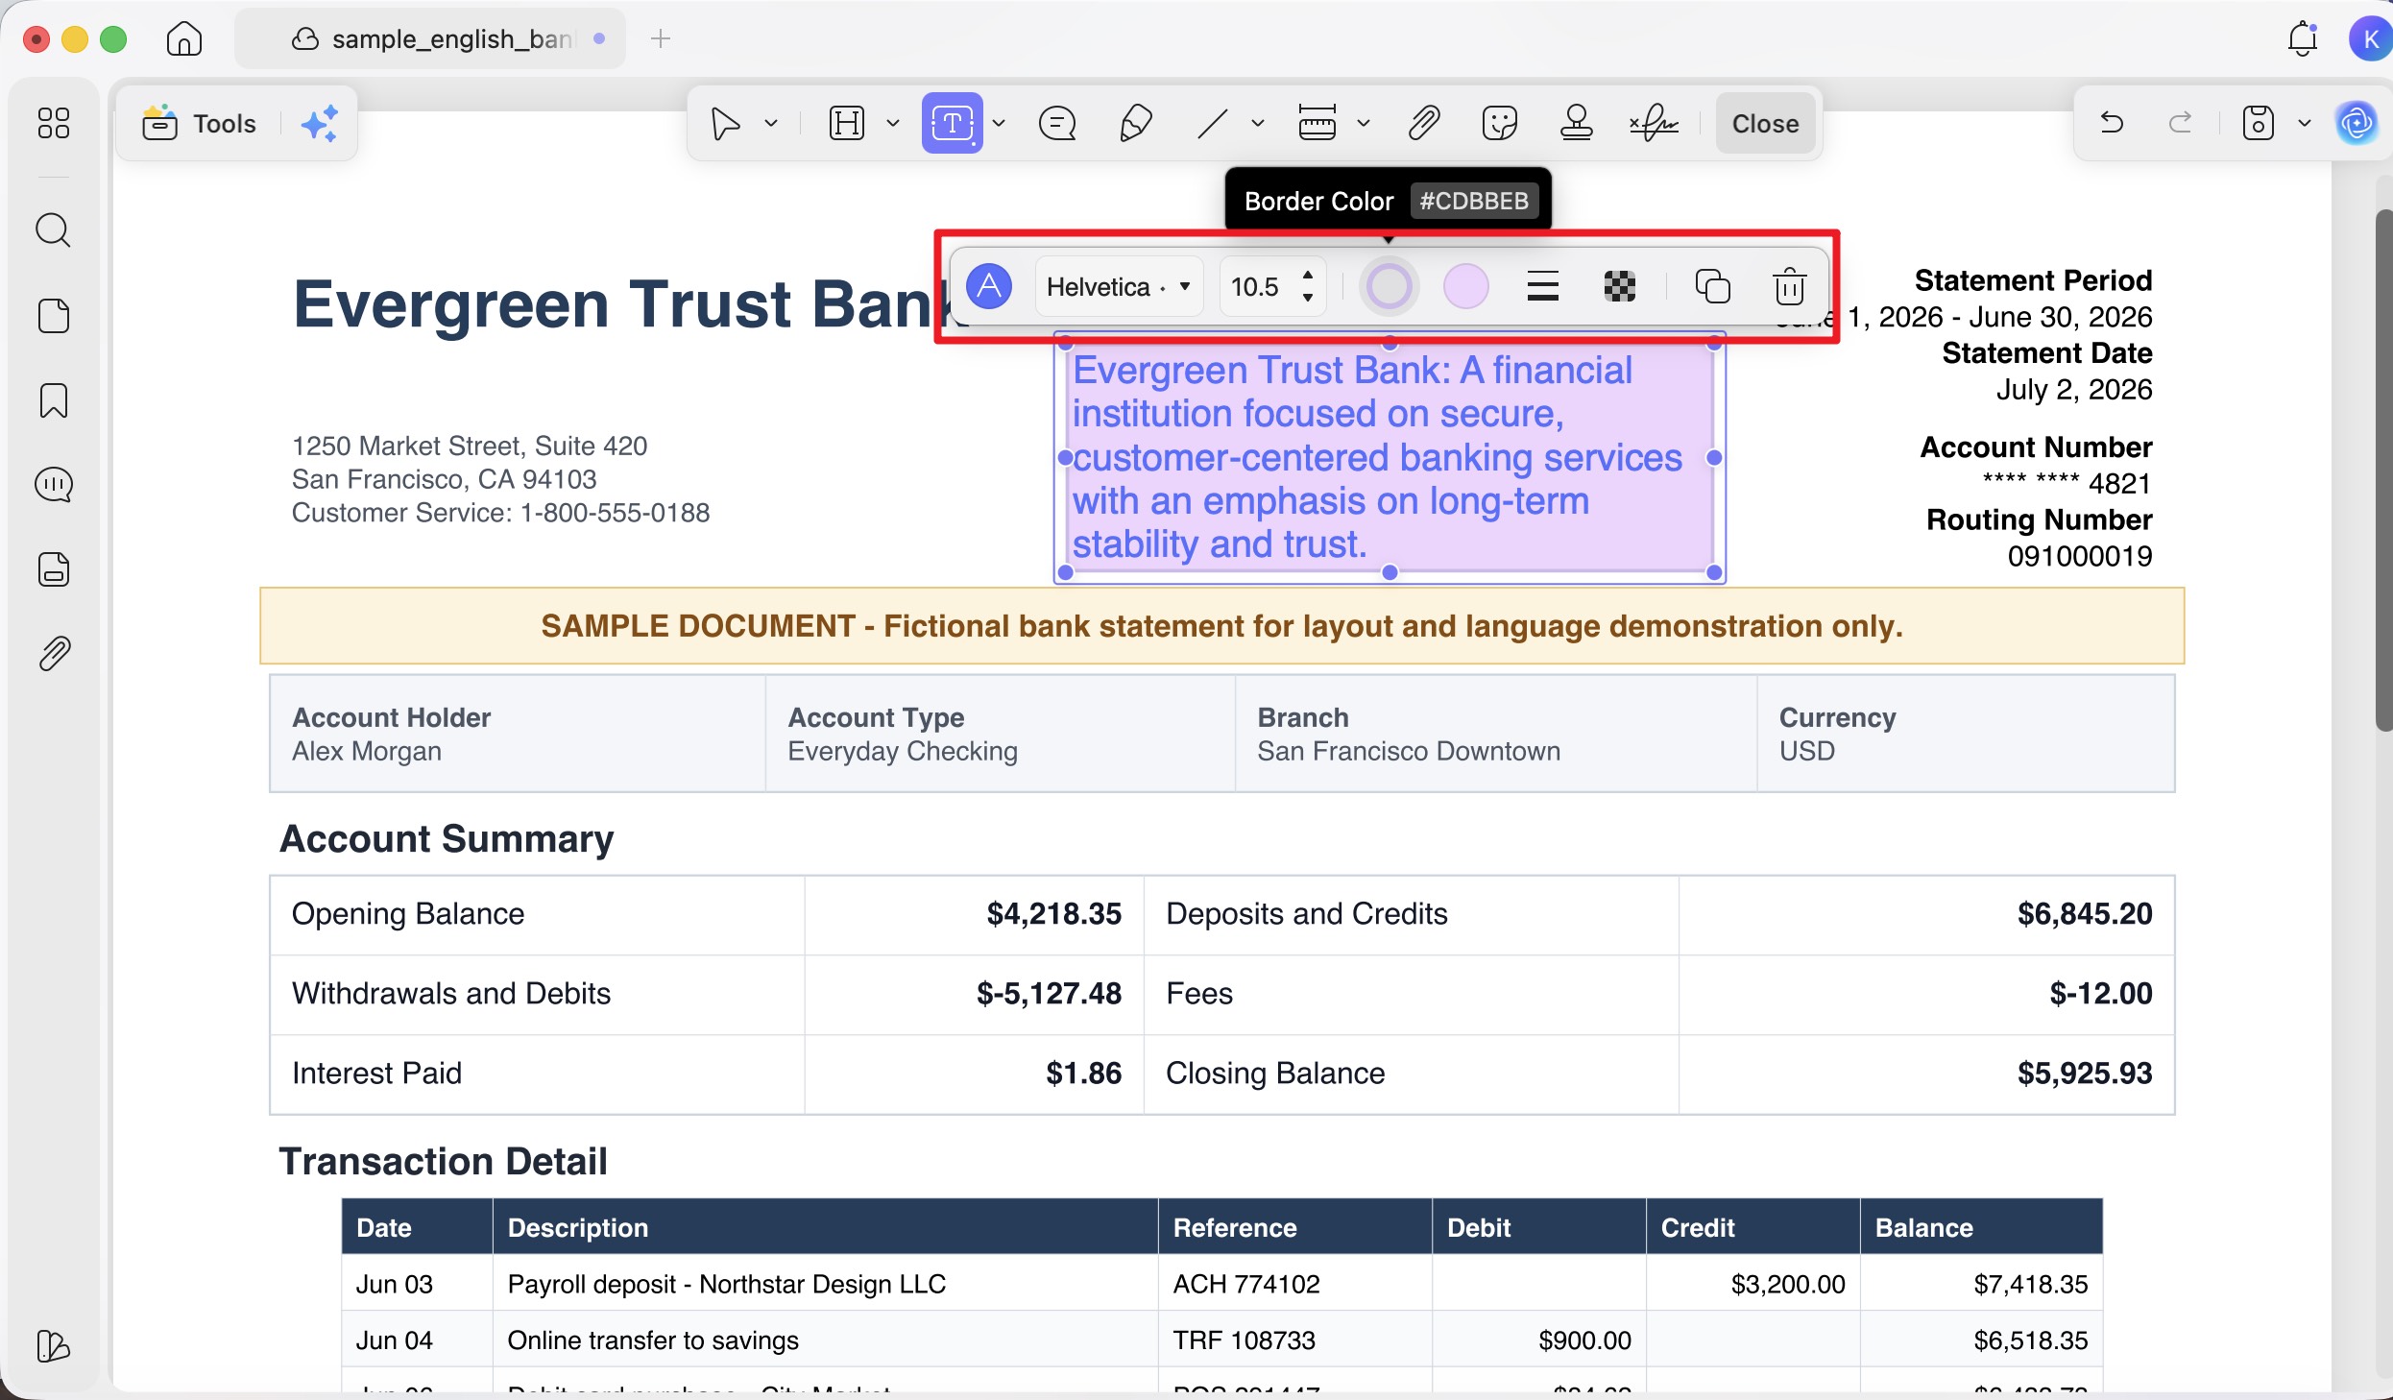Show bookmarks panel in sidebar
The width and height of the screenshot is (2393, 1400).
(53, 400)
